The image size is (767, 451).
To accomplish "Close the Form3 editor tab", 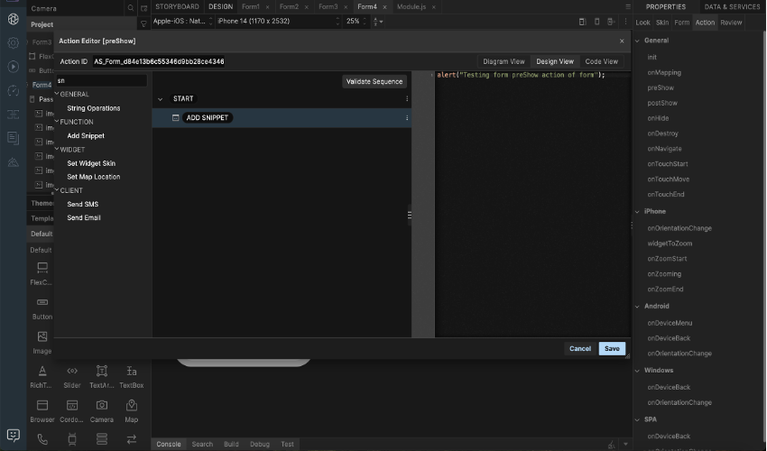I will pos(346,7).
